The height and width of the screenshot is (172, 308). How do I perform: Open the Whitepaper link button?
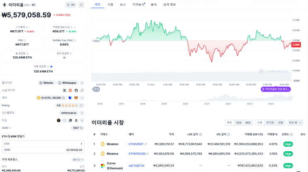68,83
